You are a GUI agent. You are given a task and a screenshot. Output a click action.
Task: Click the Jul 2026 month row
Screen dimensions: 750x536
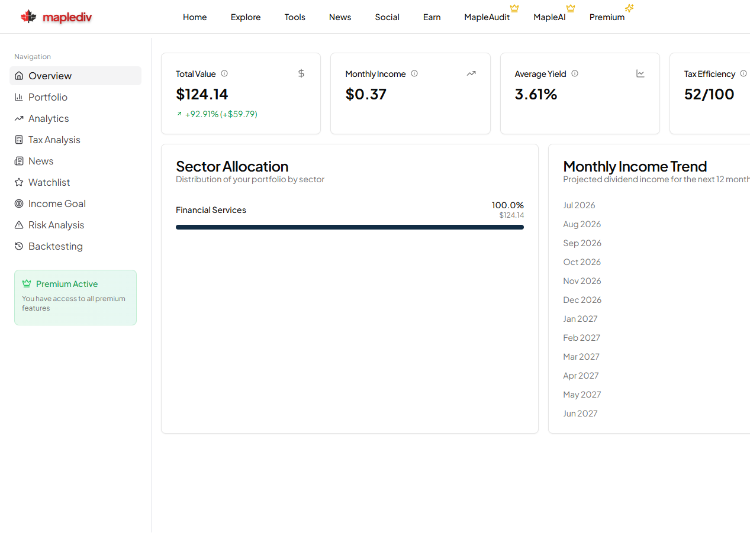point(579,205)
